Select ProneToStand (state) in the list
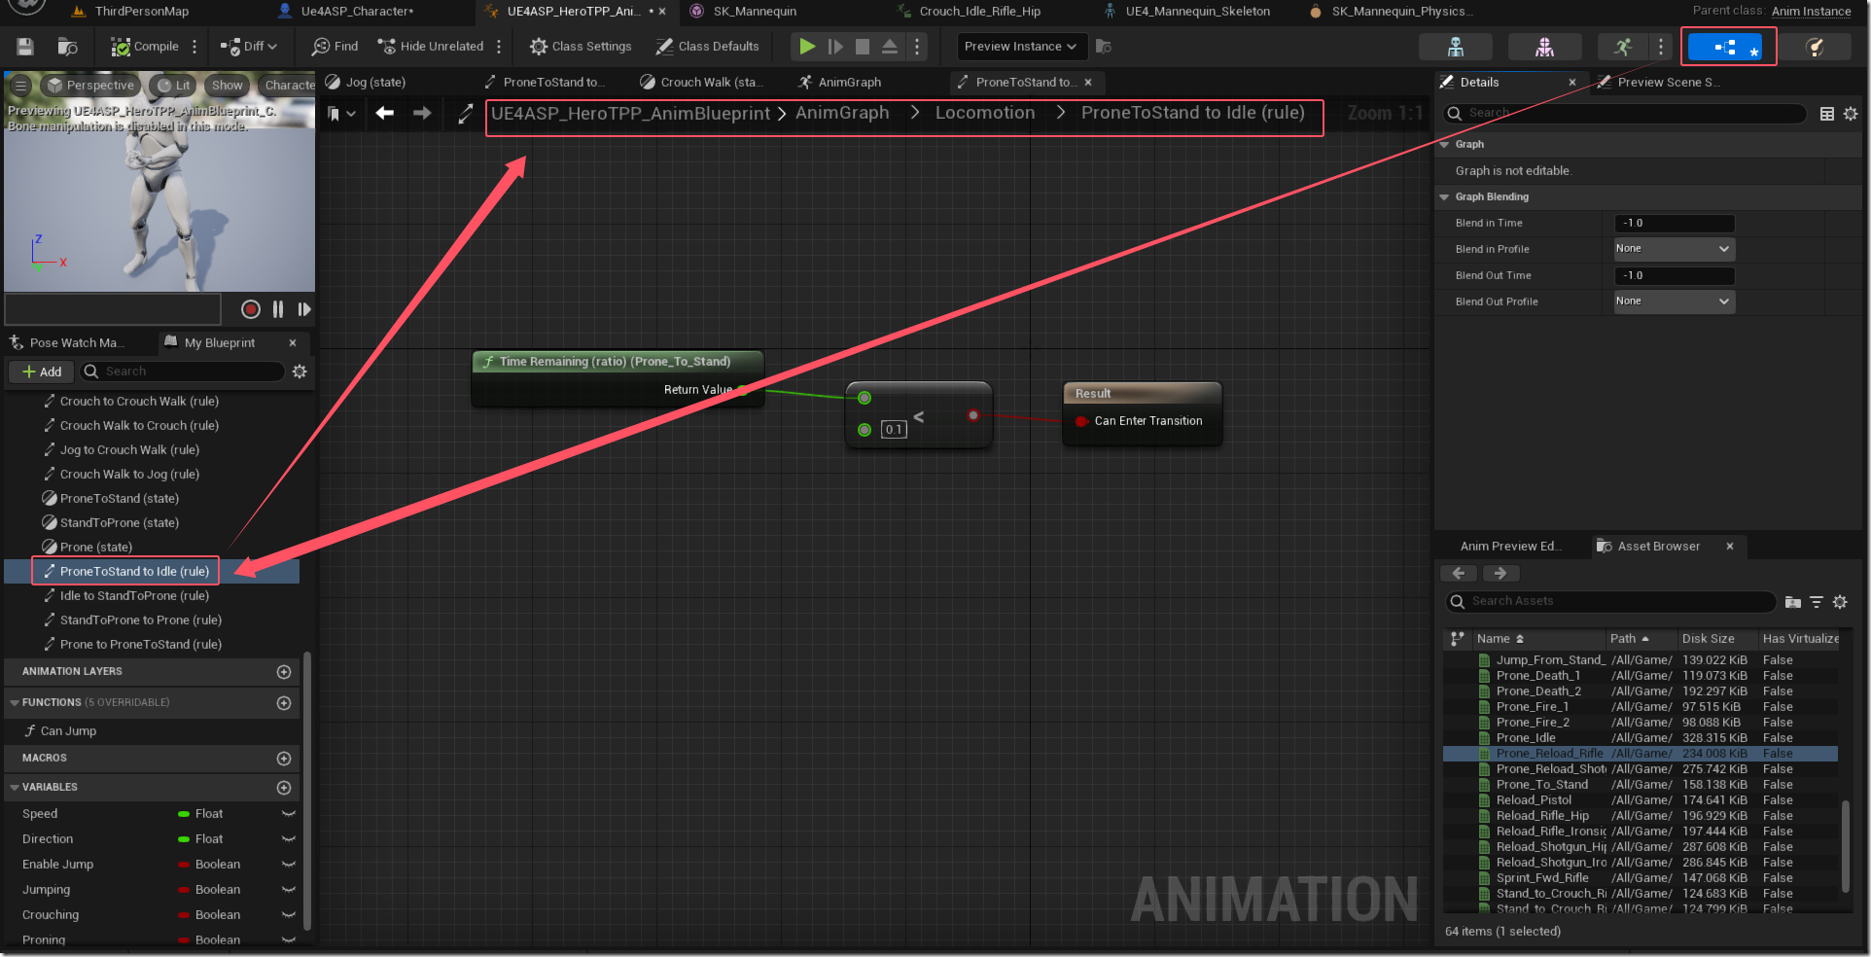1871x957 pixels. click(119, 498)
